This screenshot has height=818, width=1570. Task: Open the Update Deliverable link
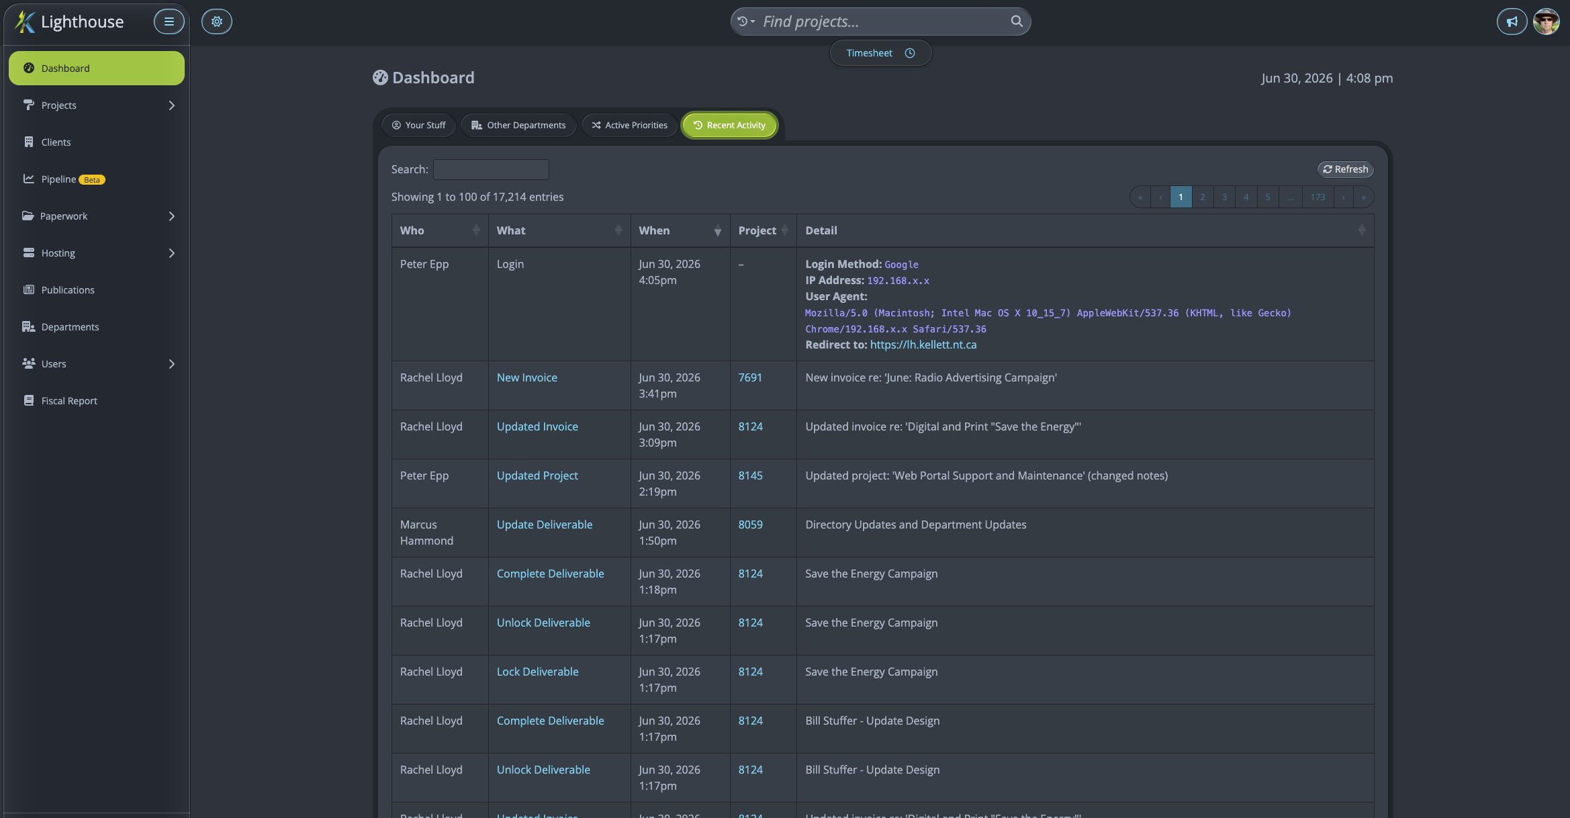click(x=545, y=525)
